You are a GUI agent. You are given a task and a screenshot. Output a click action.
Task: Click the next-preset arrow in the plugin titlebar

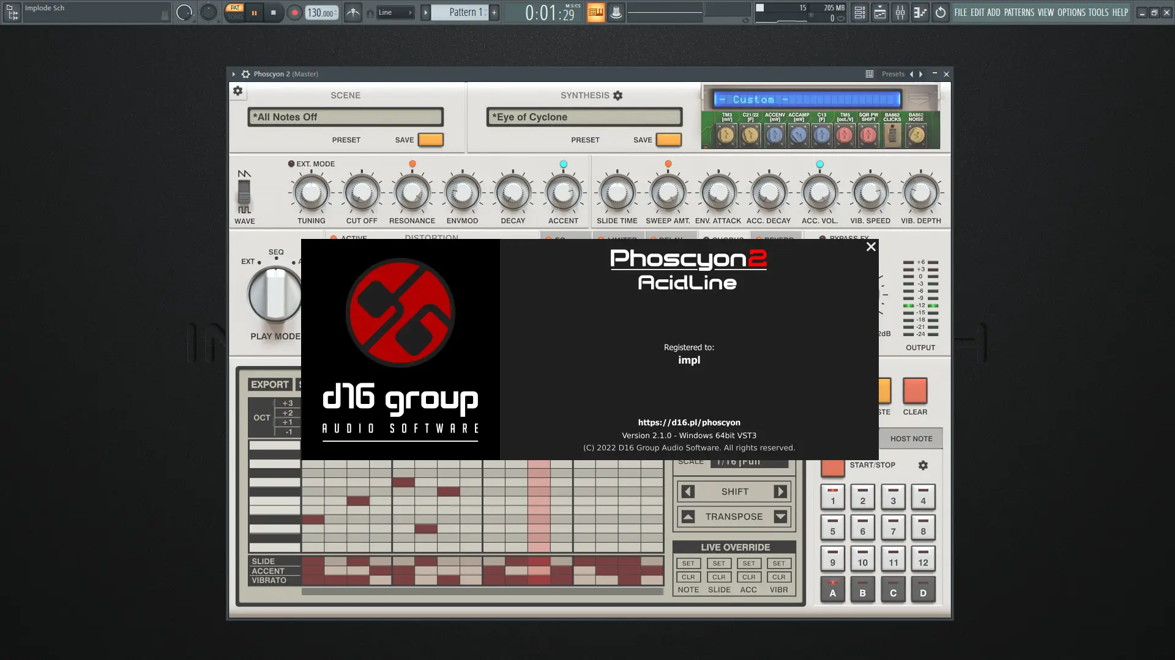920,74
